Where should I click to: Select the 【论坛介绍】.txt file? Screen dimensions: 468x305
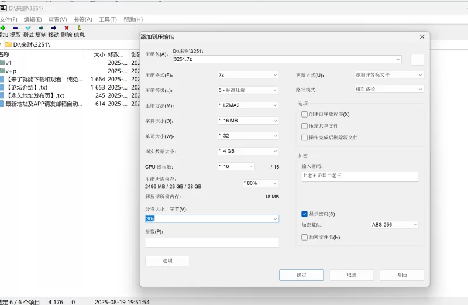27,87
